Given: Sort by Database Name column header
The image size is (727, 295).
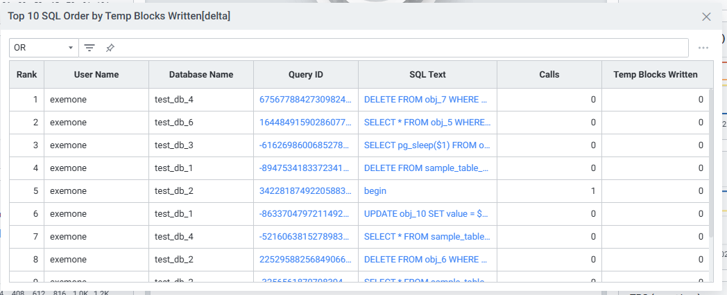Looking at the screenshot, I should [x=201, y=75].
